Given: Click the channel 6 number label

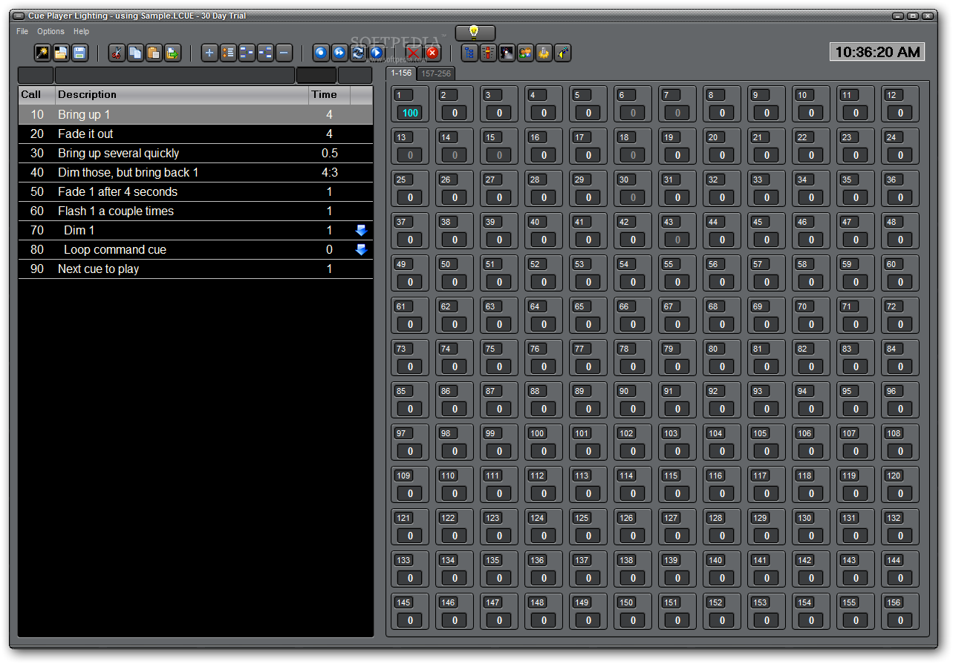Looking at the screenshot, I should pyautogui.click(x=626, y=95).
